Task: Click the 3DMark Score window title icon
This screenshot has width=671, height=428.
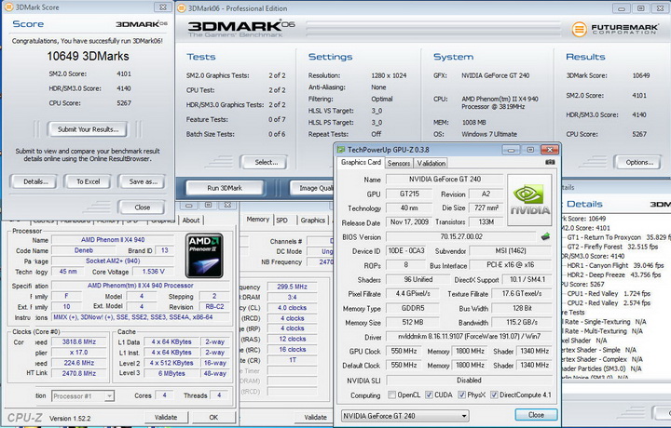Action: (8, 7)
